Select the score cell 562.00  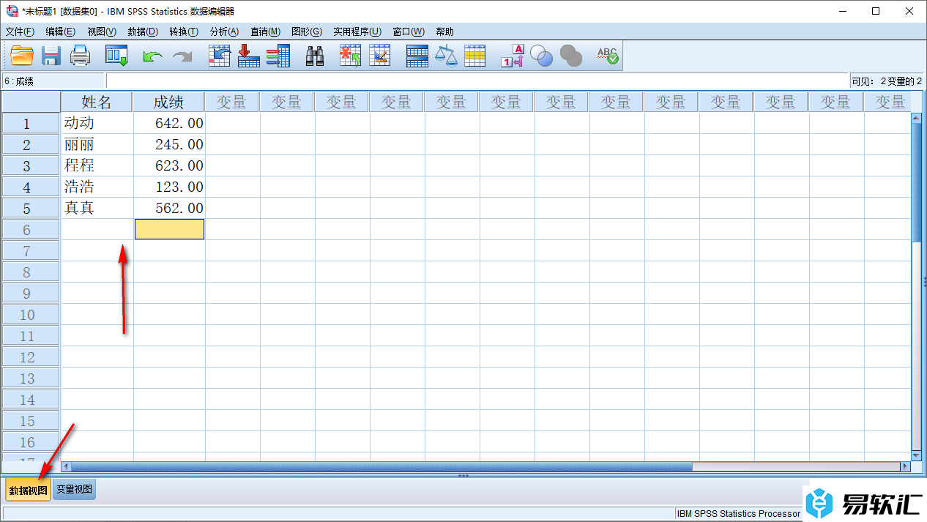coord(169,208)
